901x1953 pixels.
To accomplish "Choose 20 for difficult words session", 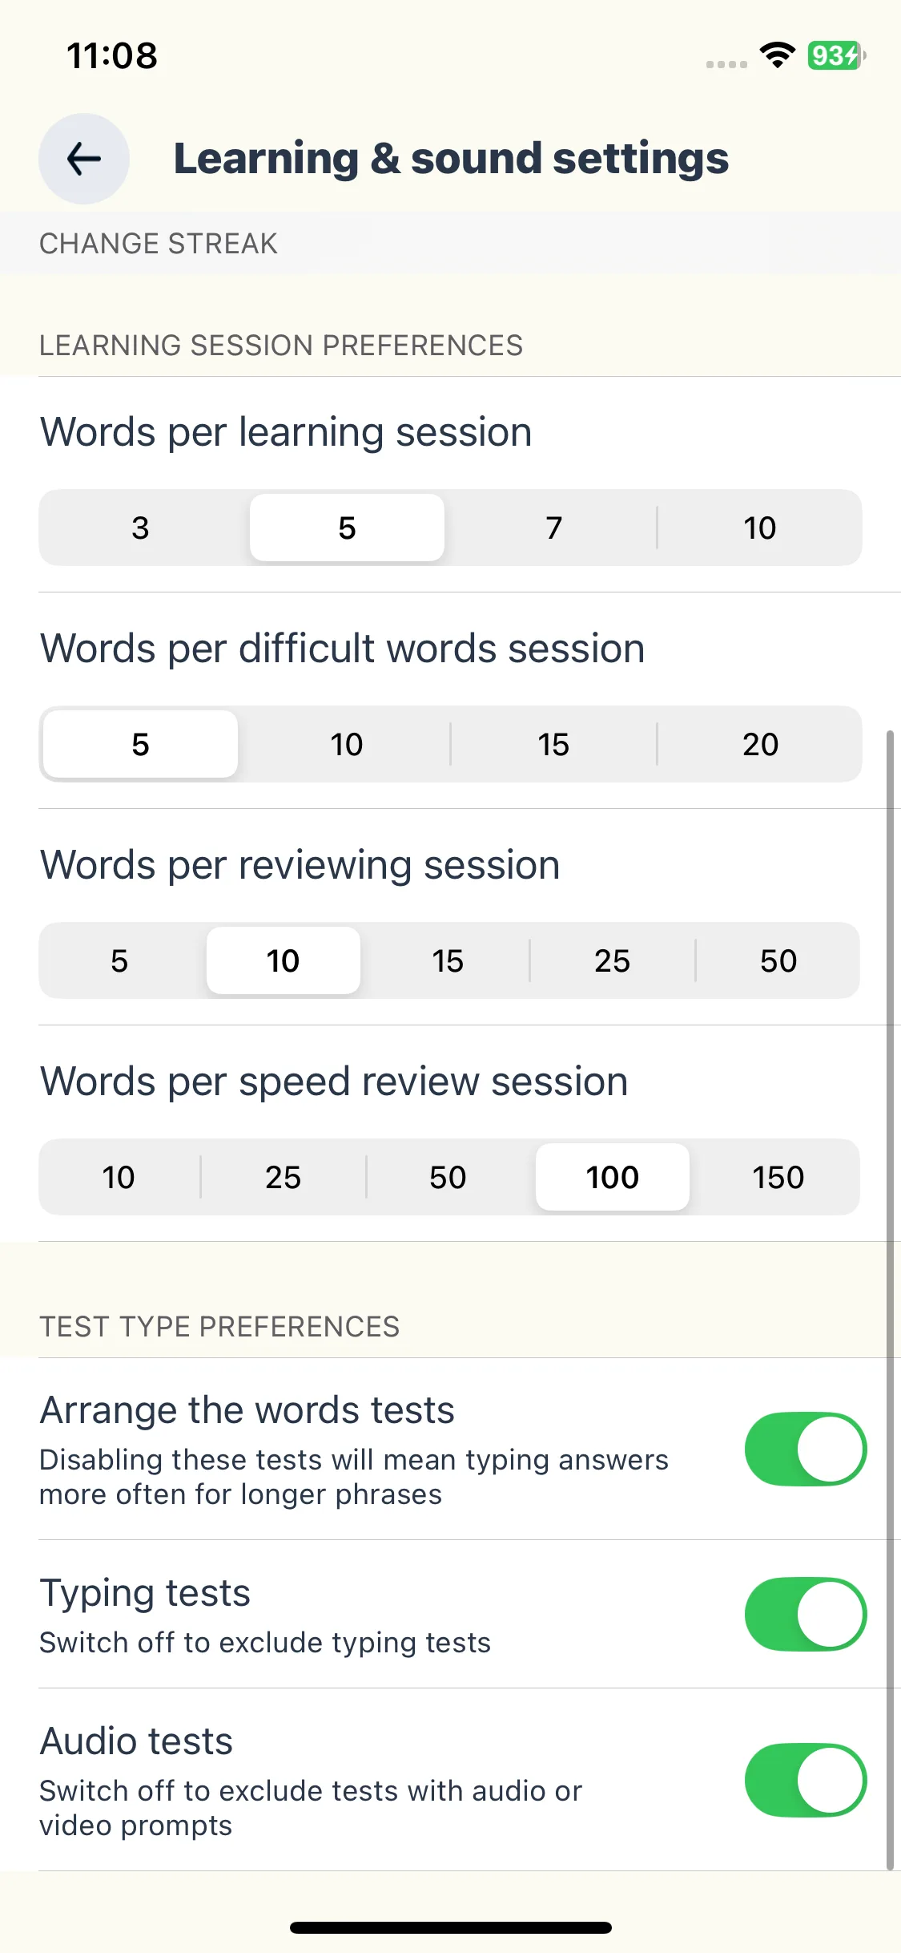I will pos(759,744).
